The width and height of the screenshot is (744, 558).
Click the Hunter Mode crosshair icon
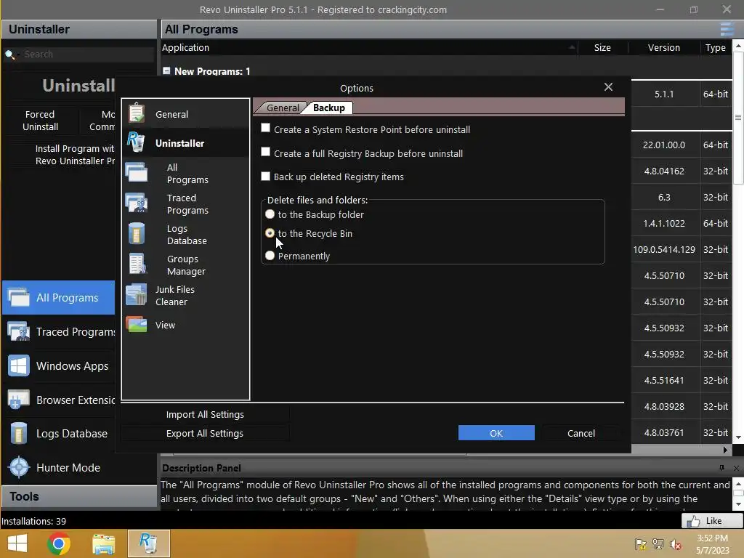click(x=19, y=467)
